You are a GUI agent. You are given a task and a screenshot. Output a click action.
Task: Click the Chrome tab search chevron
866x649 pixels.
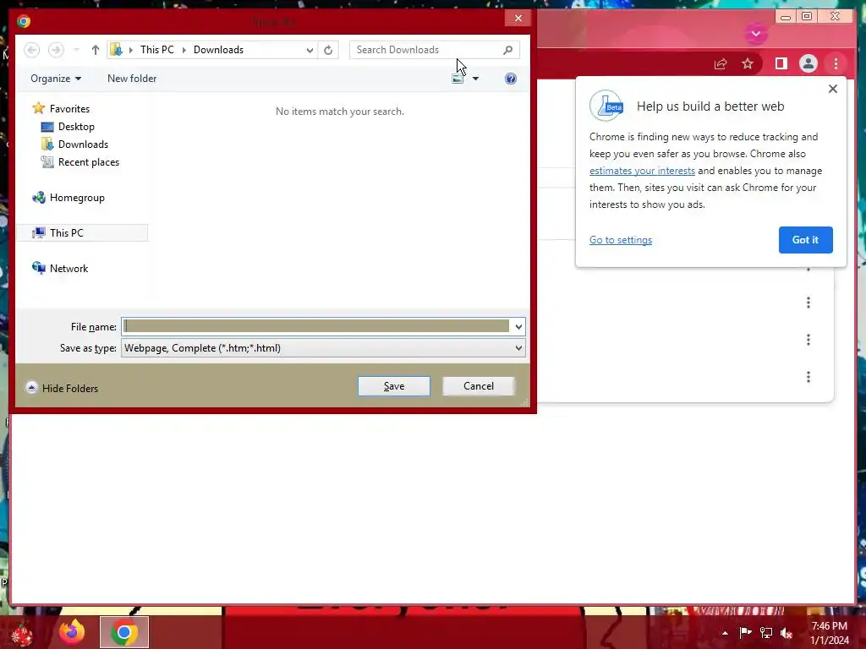click(756, 34)
